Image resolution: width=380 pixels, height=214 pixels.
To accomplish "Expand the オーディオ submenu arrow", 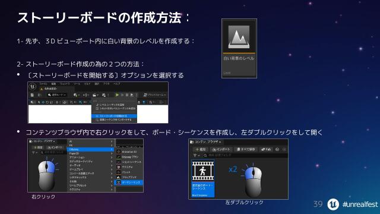I will tap(112, 165).
